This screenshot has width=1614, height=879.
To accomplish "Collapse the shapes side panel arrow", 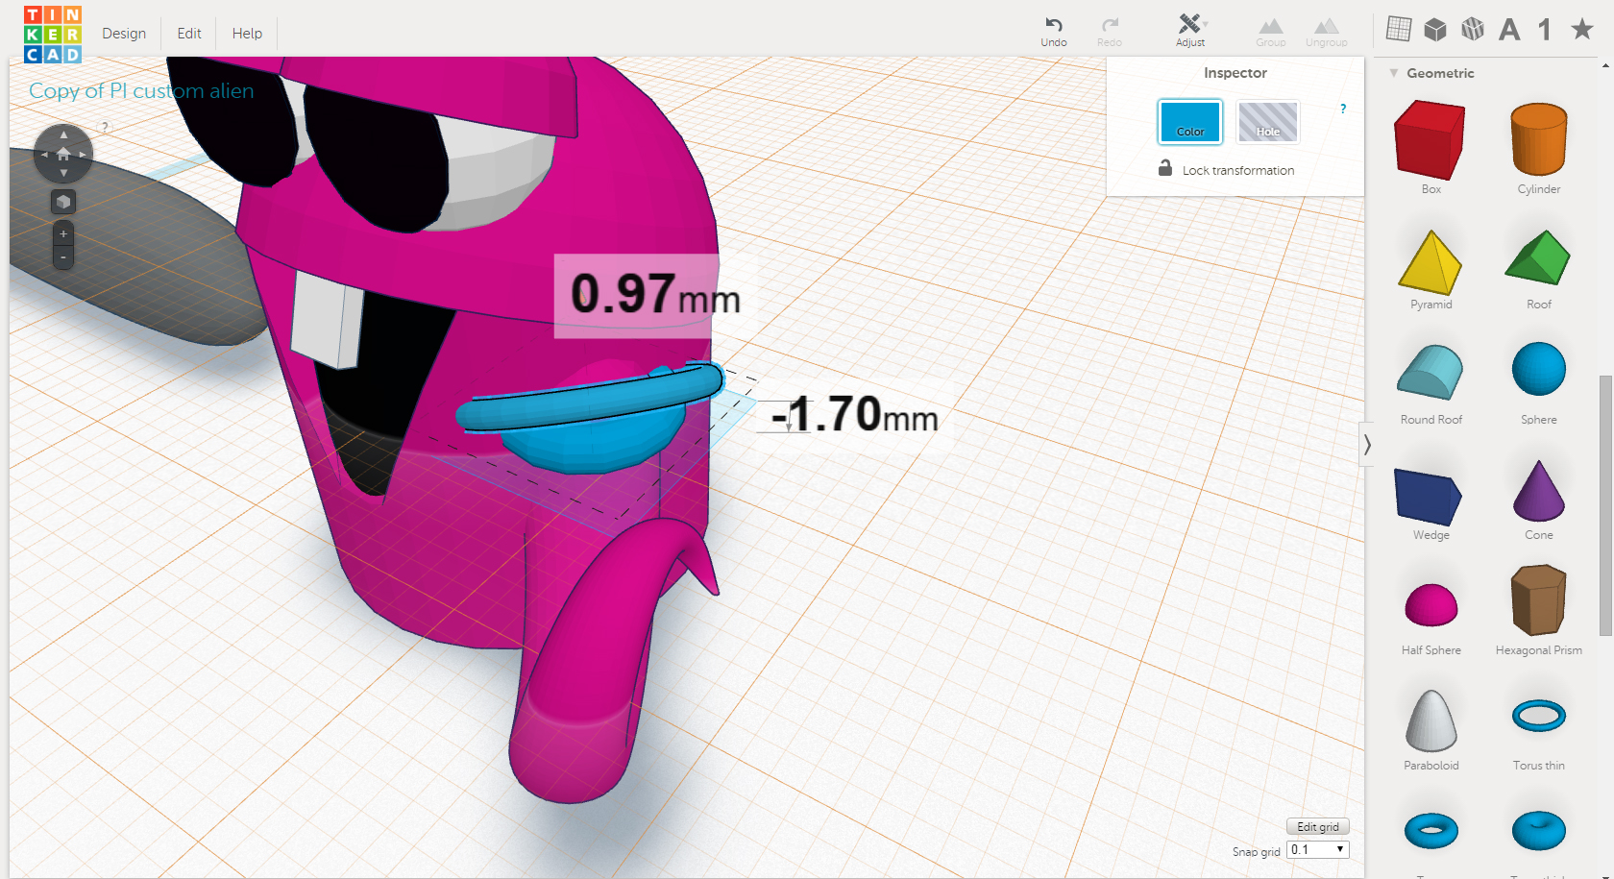I will [x=1367, y=445].
